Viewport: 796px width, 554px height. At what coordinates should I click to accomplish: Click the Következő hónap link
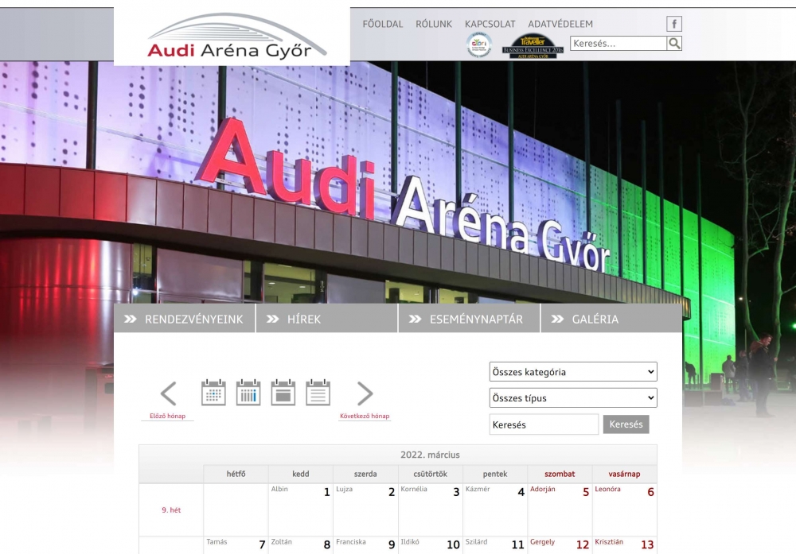coord(365,416)
